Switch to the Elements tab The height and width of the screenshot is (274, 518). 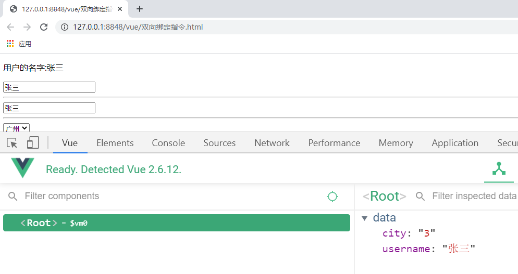115,143
